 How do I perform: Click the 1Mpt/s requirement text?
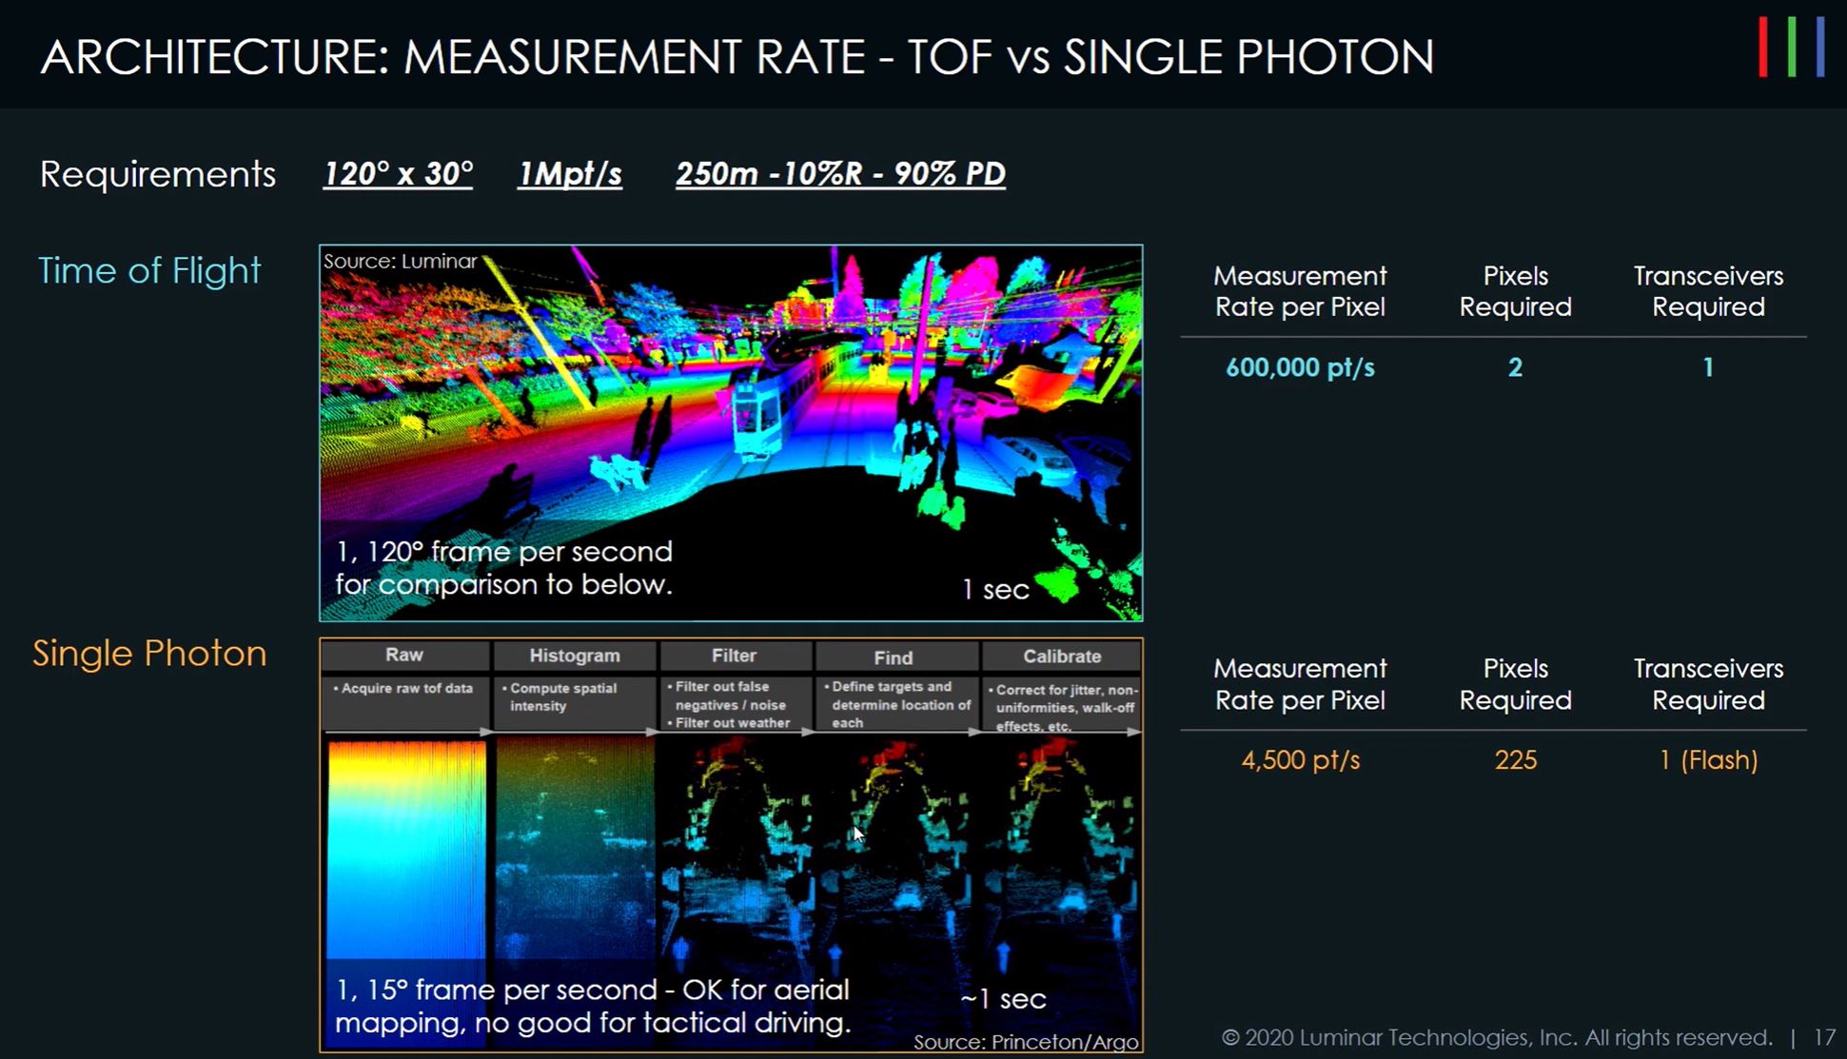[x=568, y=172]
